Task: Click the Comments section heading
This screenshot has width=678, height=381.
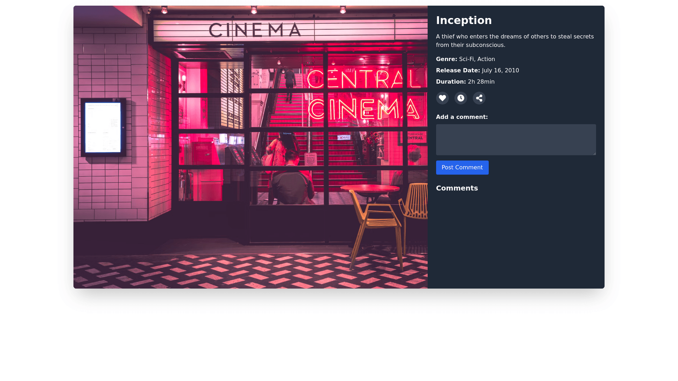Action: pos(457,188)
